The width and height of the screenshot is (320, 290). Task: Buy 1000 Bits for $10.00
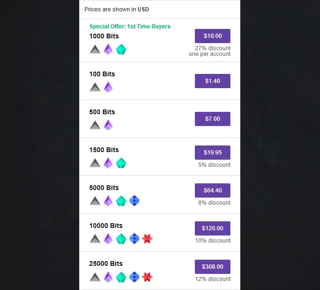212,36
